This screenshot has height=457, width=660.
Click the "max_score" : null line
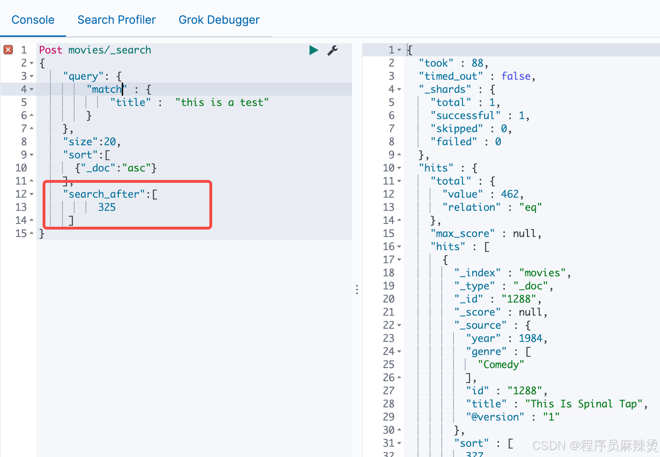click(x=486, y=233)
